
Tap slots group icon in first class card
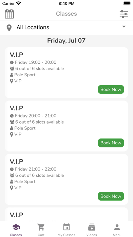(x=12, y=69)
